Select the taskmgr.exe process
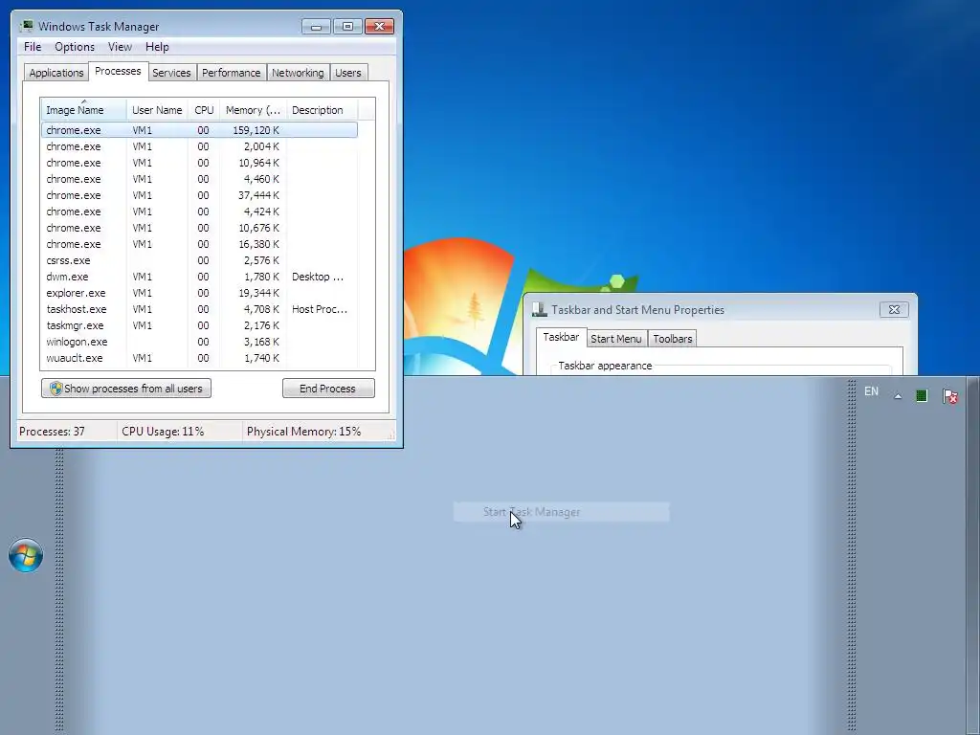The width and height of the screenshot is (980, 735). pos(199,325)
